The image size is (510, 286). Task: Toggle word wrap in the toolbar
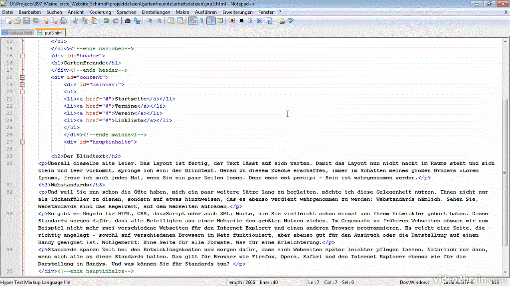tap(192, 21)
